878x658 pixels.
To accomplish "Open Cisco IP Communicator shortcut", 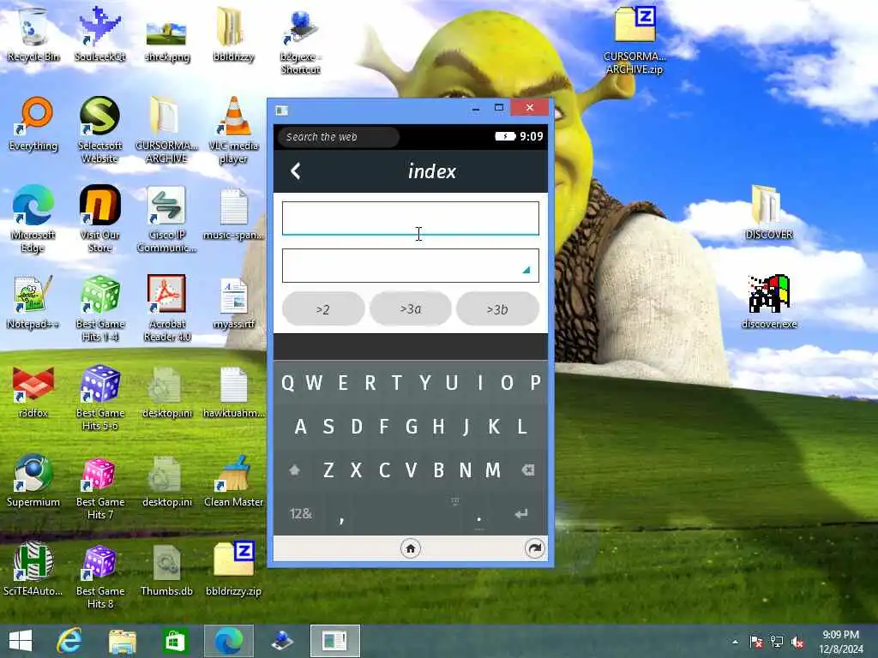I will (166, 218).
